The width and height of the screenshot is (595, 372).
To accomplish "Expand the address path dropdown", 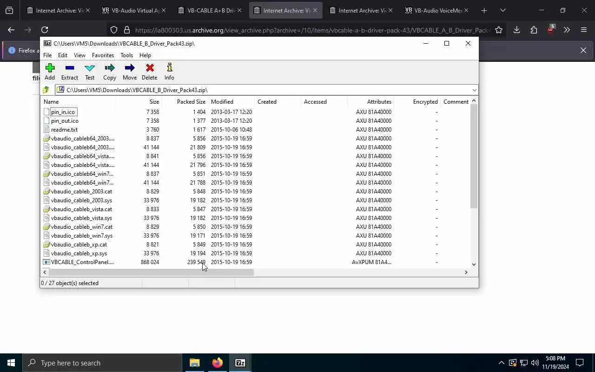I will (474, 90).
